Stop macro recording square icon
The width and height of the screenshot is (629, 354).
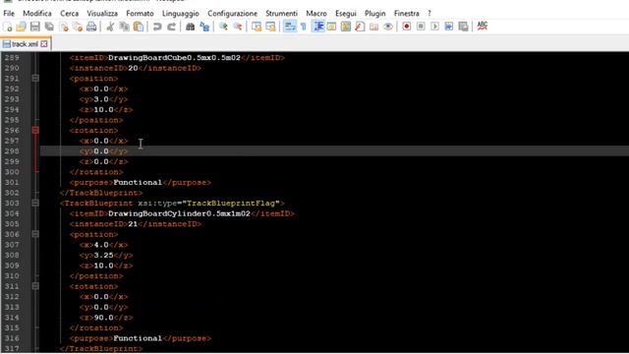point(421,27)
